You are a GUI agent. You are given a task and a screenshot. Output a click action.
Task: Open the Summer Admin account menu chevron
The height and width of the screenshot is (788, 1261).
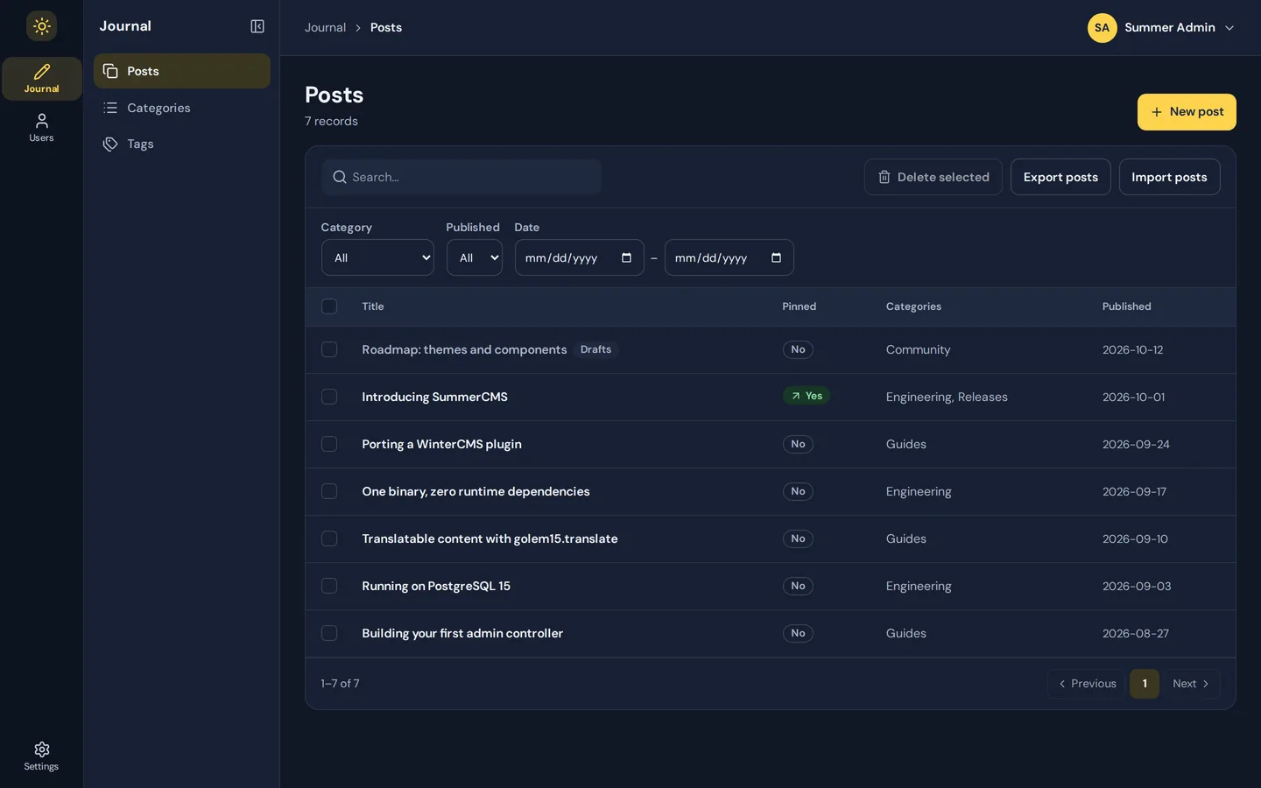(1229, 27)
